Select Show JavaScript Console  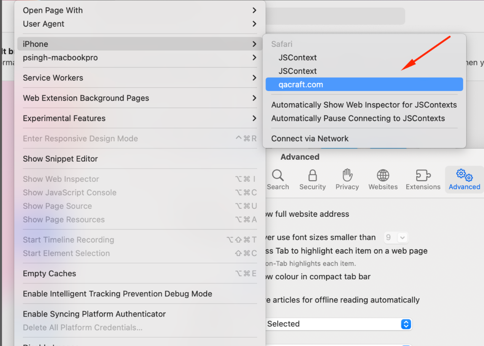coord(140,192)
